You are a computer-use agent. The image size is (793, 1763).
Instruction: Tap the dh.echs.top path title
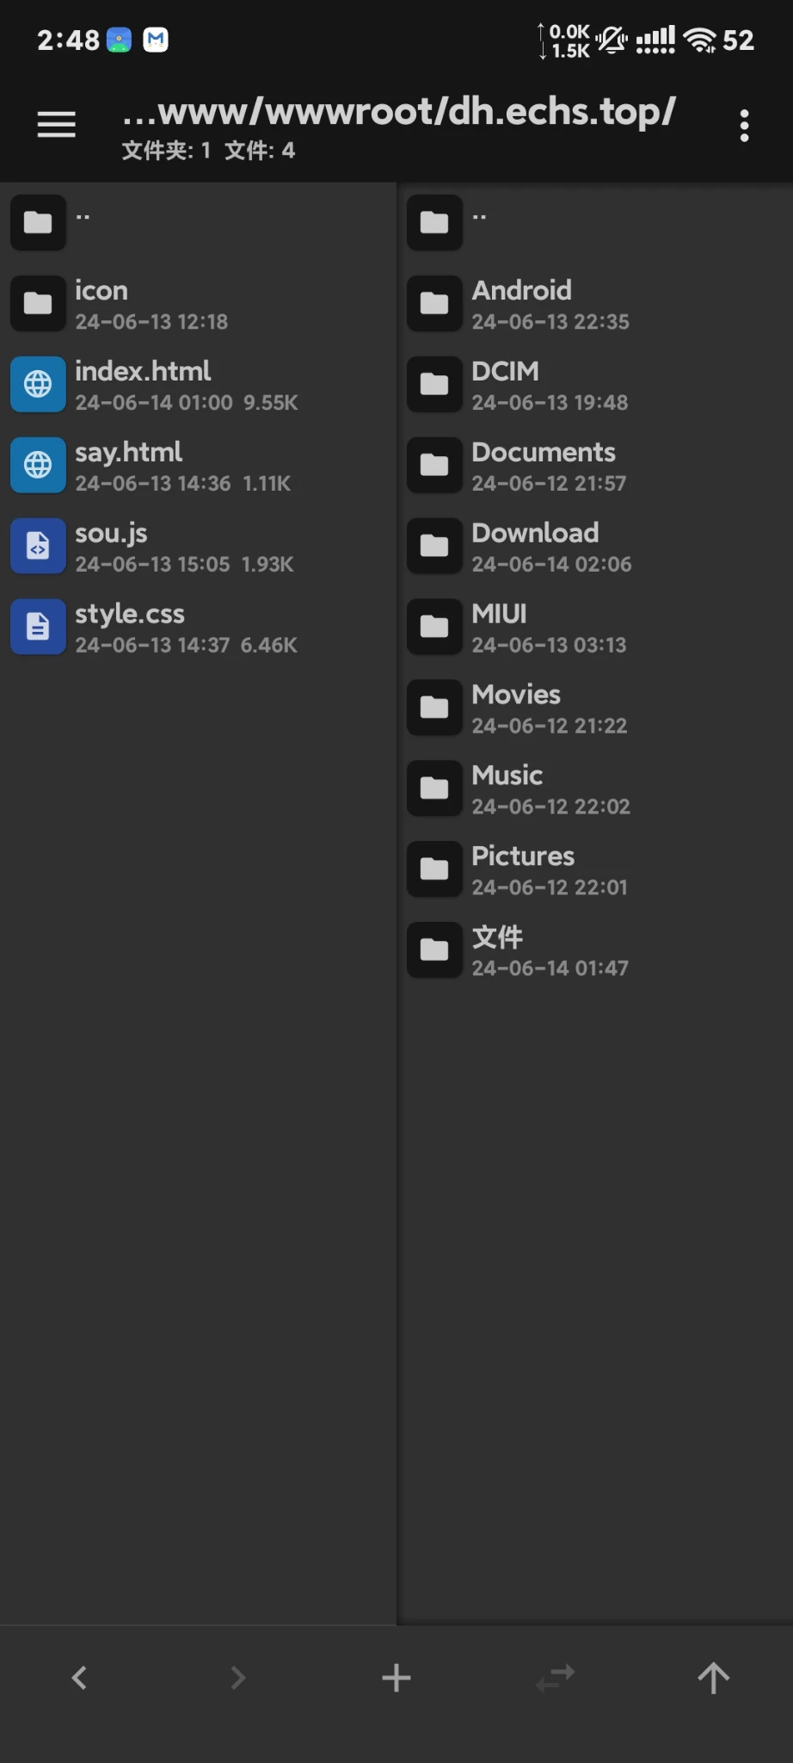(397, 112)
